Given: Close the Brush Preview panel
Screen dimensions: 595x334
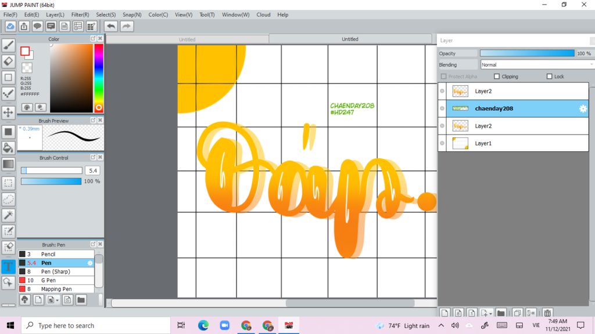Looking at the screenshot, I should tap(100, 120).
